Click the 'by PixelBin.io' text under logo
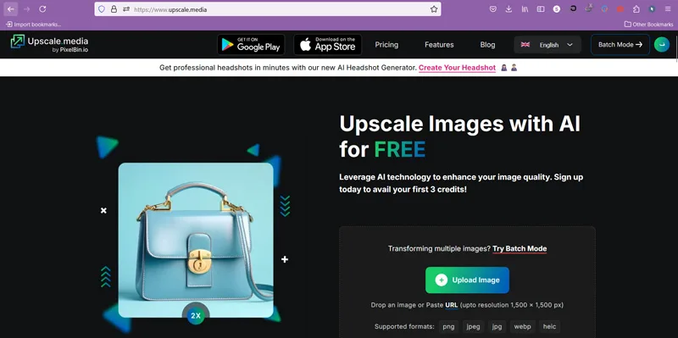The image size is (678, 338). point(69,50)
